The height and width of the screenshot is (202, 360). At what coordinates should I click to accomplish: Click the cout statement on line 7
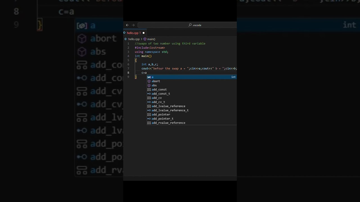pyautogui.click(x=189, y=68)
